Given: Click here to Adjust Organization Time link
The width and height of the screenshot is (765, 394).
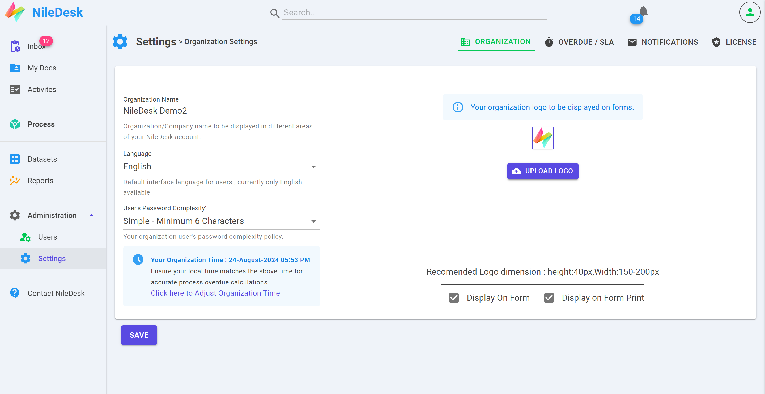Looking at the screenshot, I should point(215,293).
